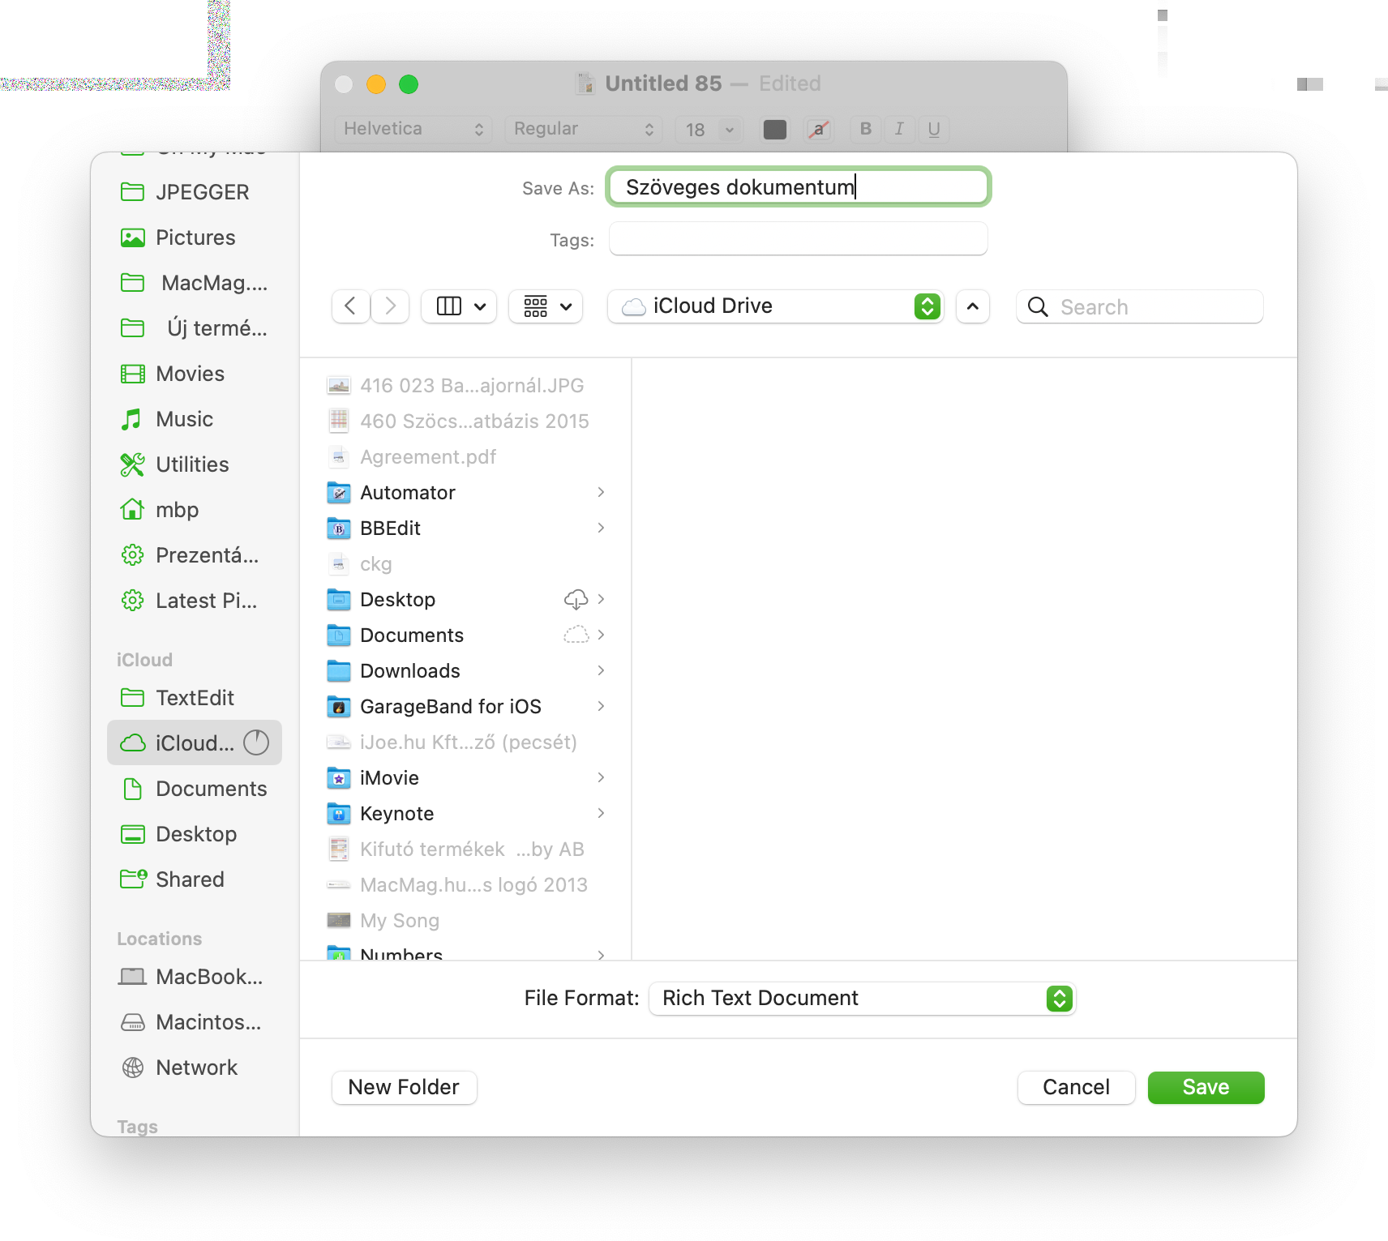
Task: Open the Automator folder
Action: (466, 493)
